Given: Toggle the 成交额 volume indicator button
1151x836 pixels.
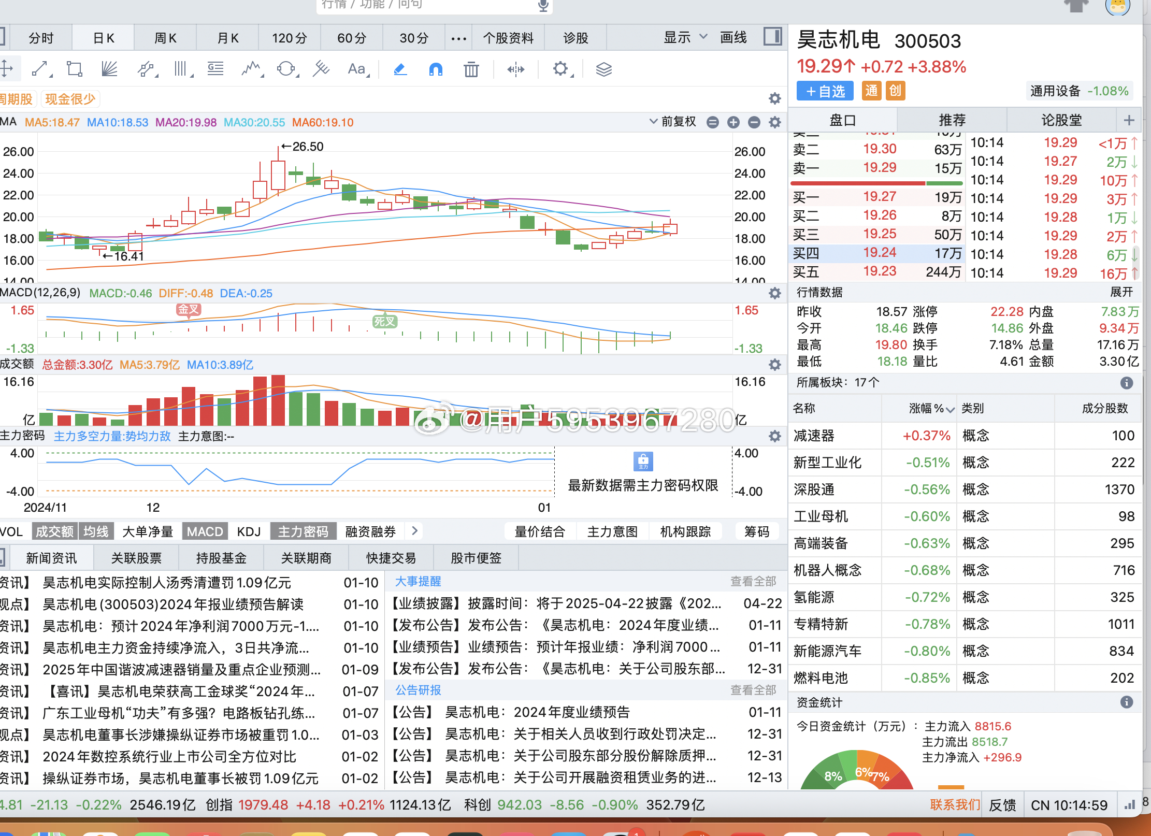Looking at the screenshot, I should pos(54,531).
